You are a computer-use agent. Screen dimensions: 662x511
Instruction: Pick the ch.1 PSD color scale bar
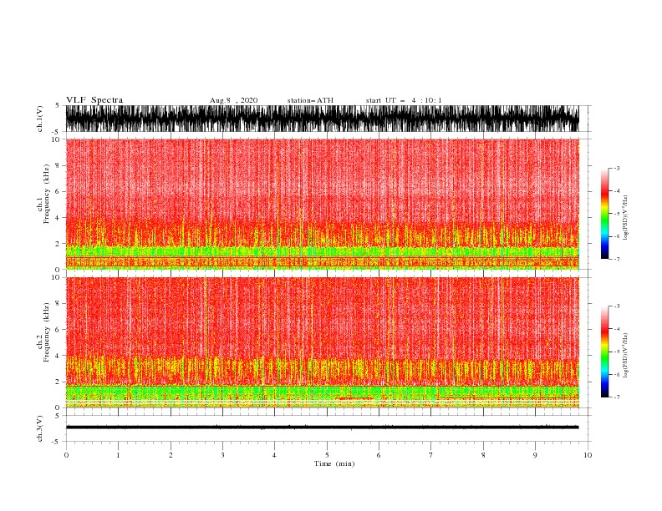pyautogui.click(x=604, y=214)
